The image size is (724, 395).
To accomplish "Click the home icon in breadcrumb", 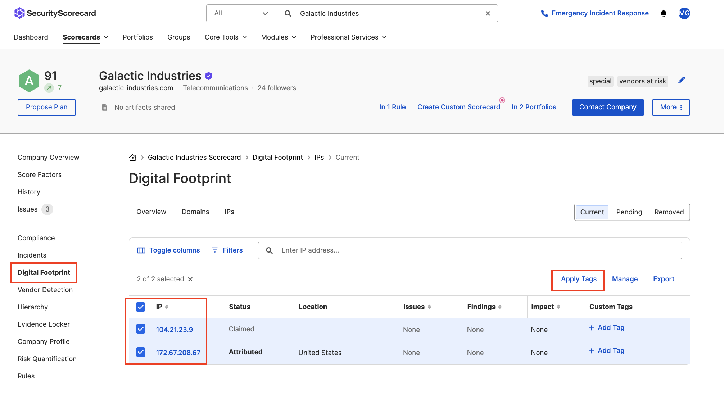I will click(x=133, y=158).
